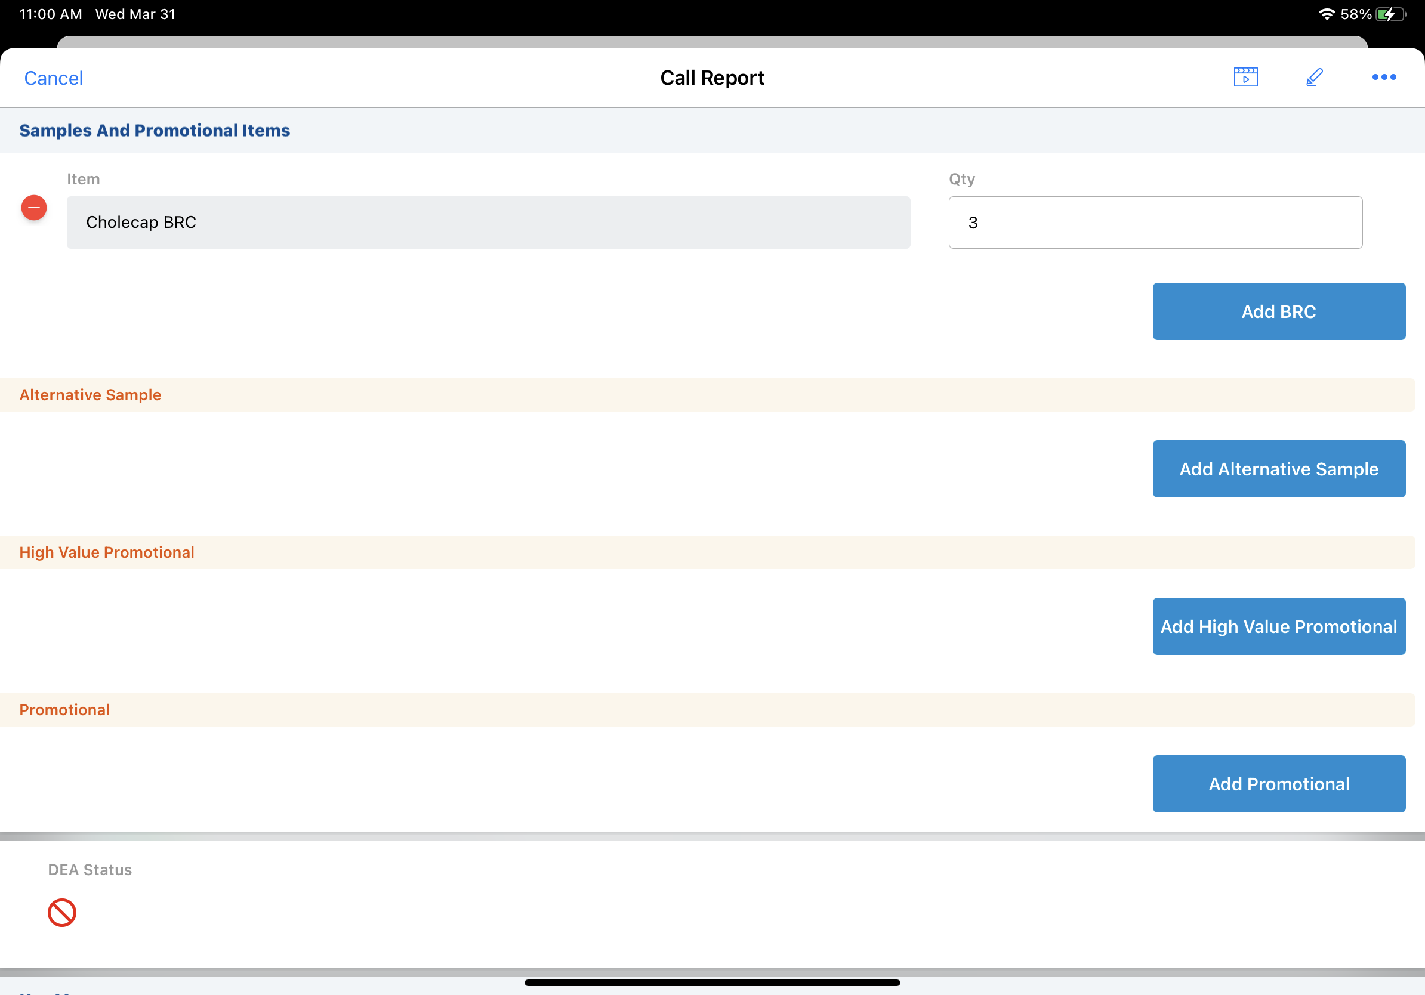This screenshot has width=1425, height=995.
Task: Tap the signature pen icon
Action: tap(1314, 77)
